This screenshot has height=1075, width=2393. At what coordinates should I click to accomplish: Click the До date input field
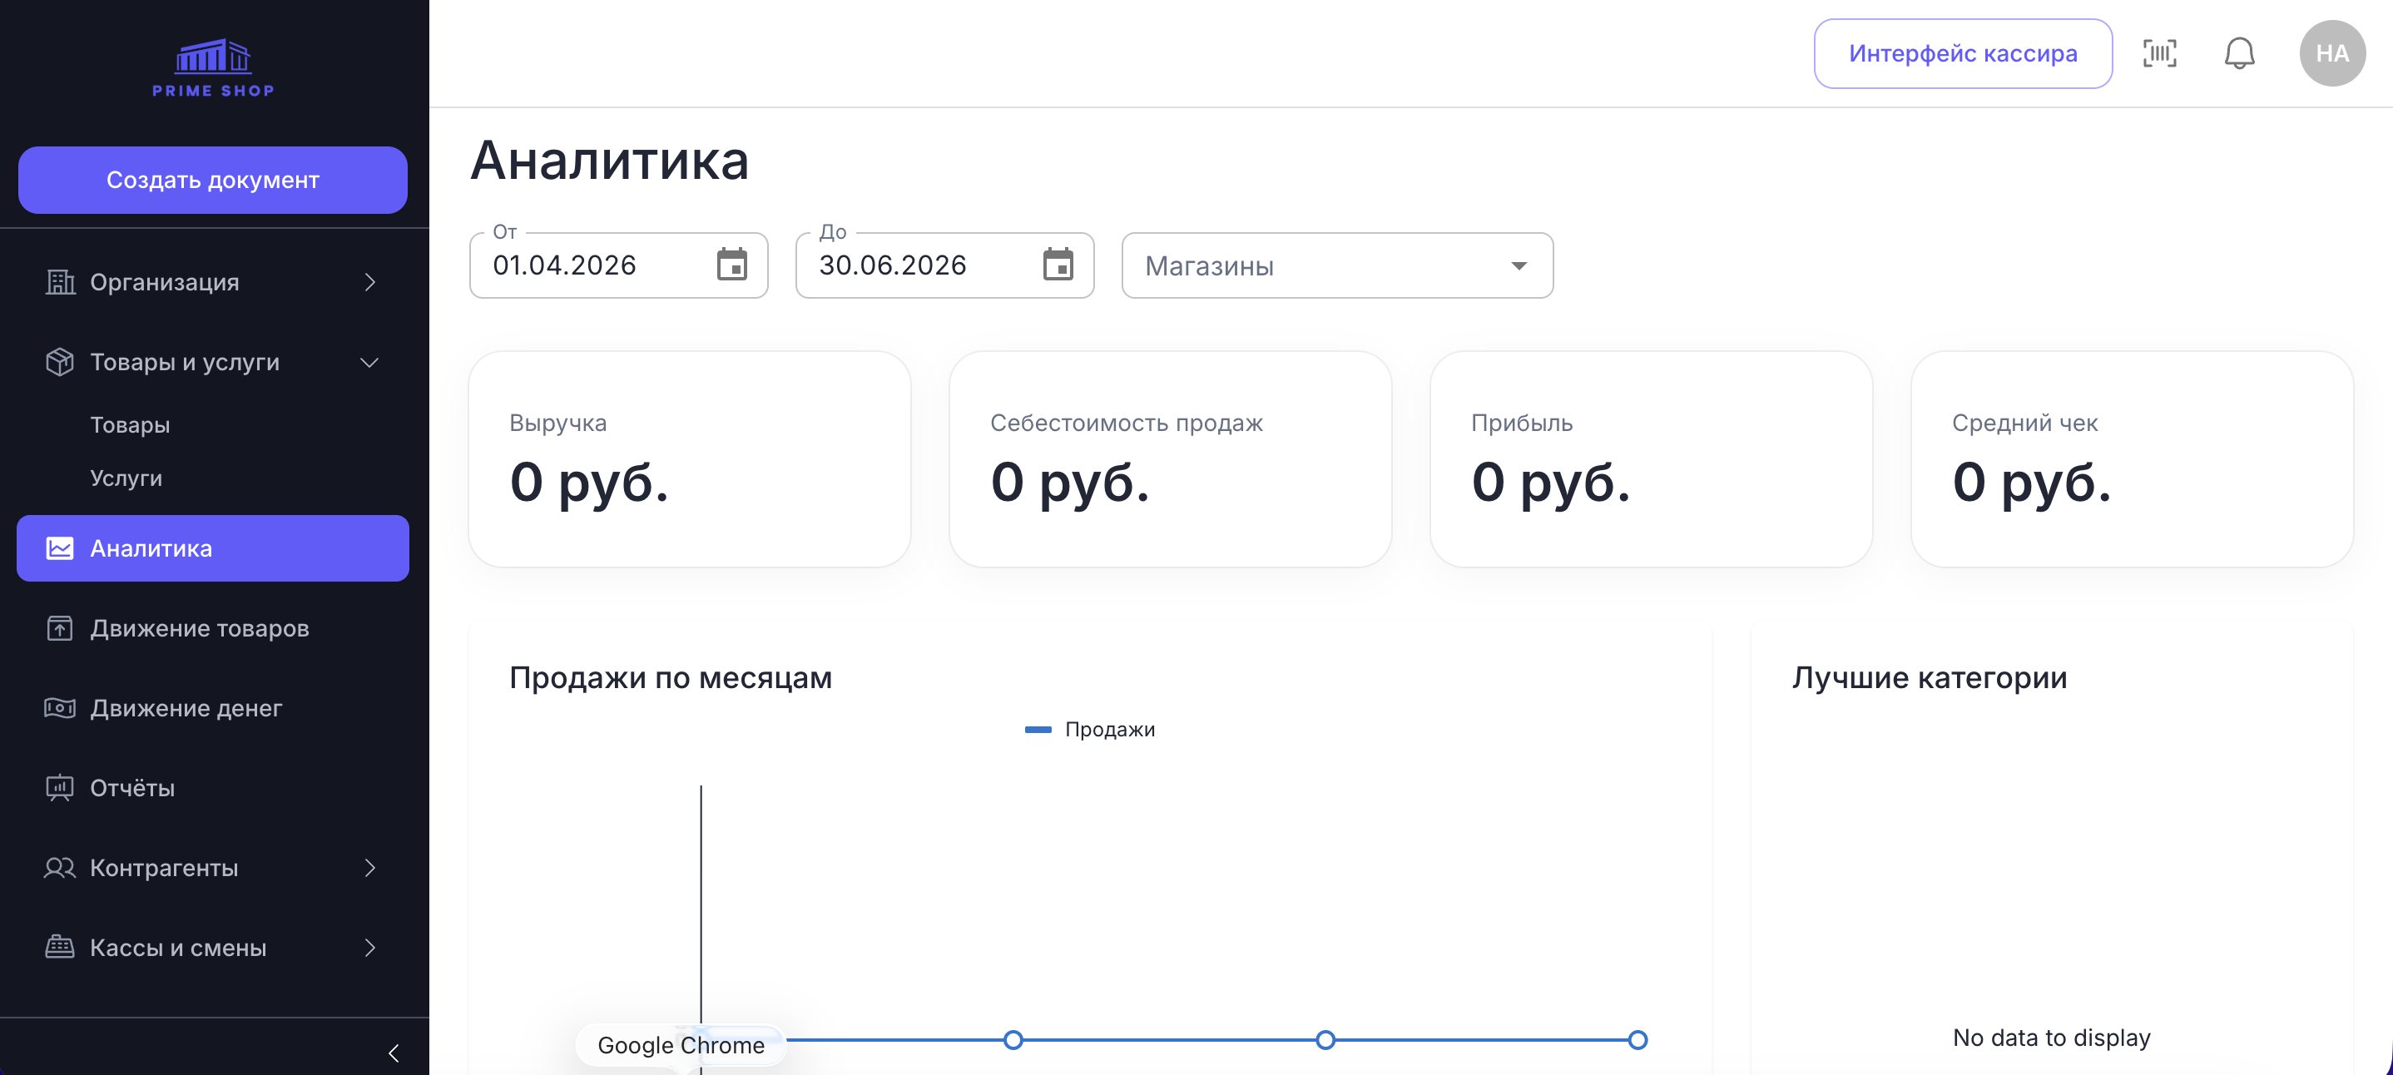[x=944, y=265]
